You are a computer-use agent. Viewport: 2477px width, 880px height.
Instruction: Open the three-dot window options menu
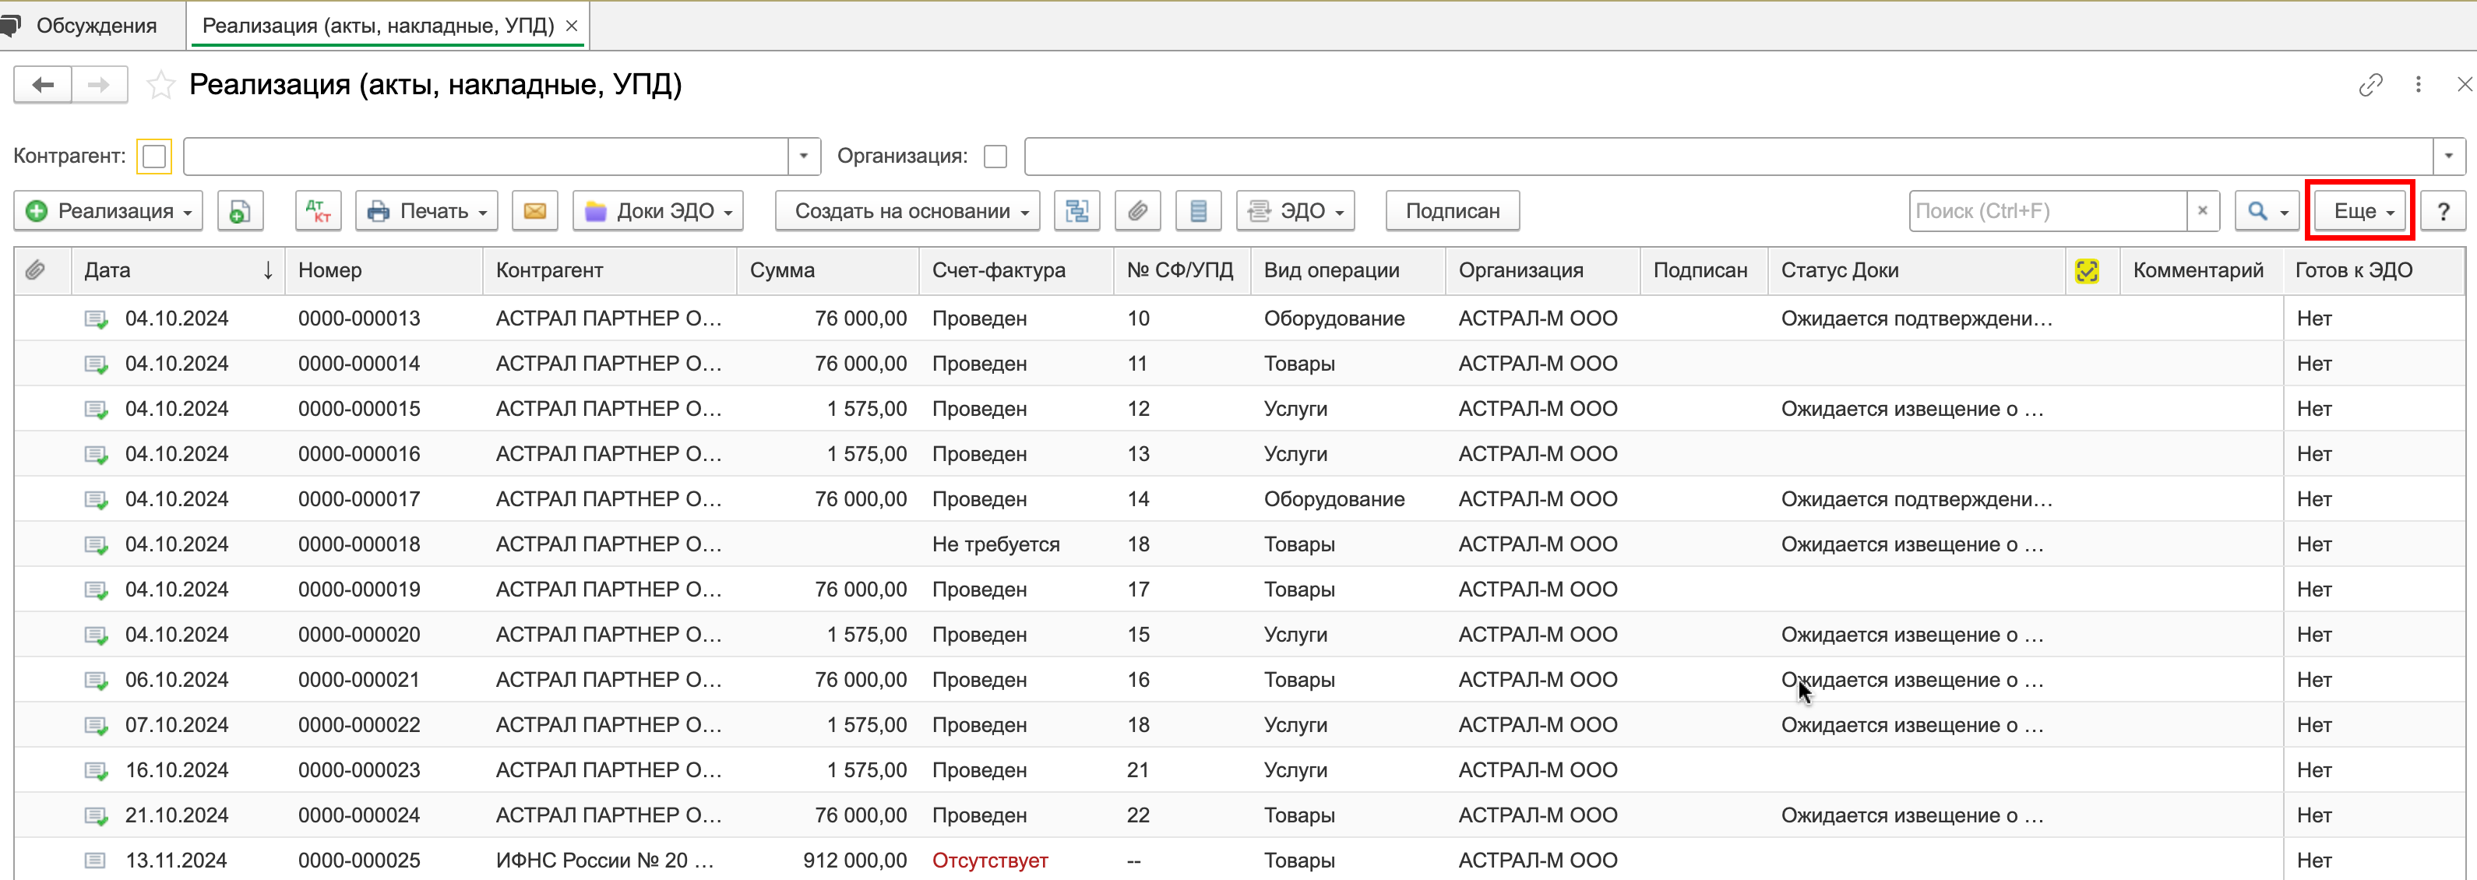click(2419, 85)
